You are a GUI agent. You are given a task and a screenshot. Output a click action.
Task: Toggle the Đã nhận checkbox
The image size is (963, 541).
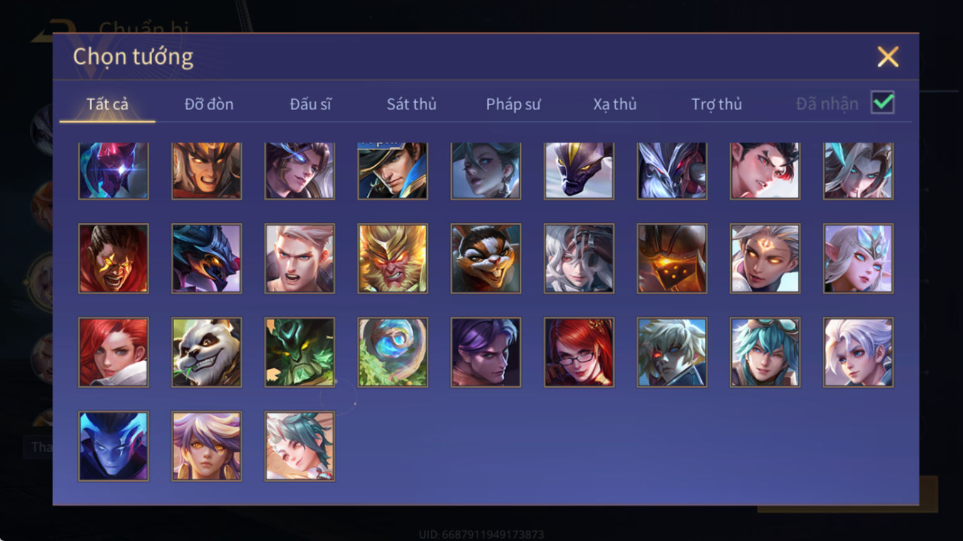tap(883, 103)
